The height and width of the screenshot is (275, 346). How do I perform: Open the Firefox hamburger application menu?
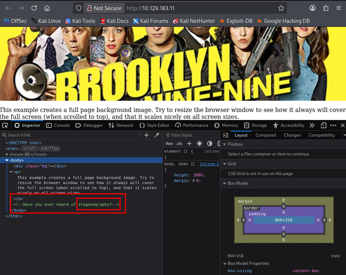click(339, 8)
